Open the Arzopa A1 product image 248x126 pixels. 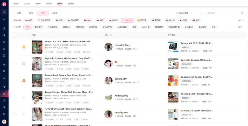point(173,47)
